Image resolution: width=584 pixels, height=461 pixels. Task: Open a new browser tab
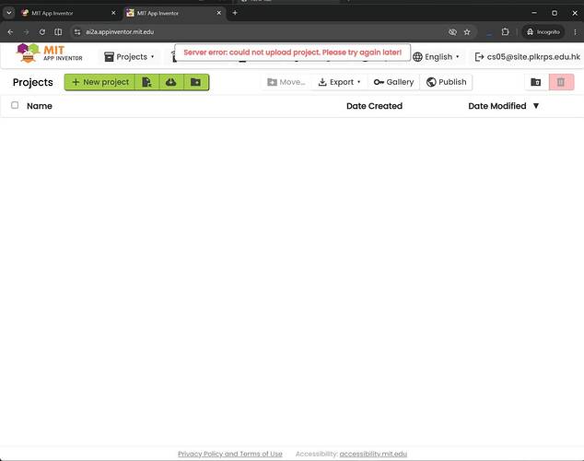coord(235,13)
